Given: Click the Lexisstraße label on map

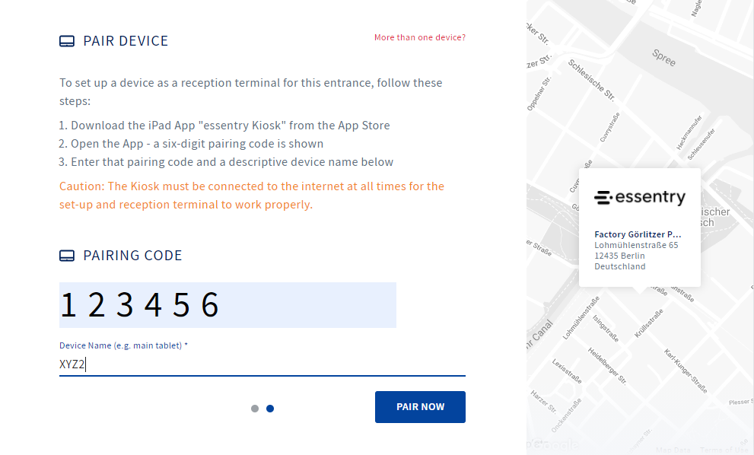Looking at the screenshot, I should click(567, 371).
